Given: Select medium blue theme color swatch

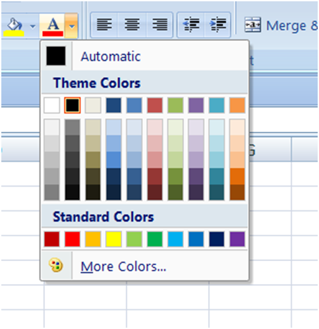Looking at the screenshot, I should [x=134, y=105].
